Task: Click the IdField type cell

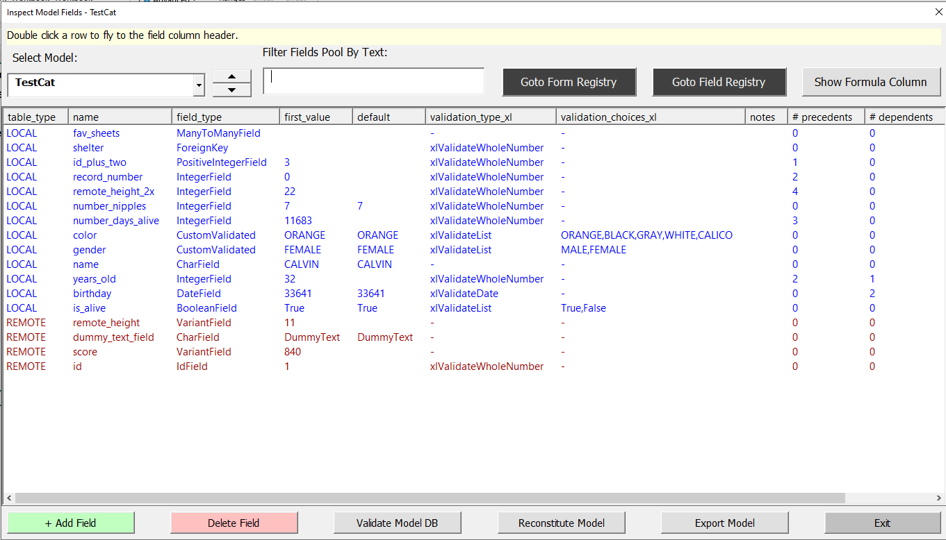Action: 192,366
